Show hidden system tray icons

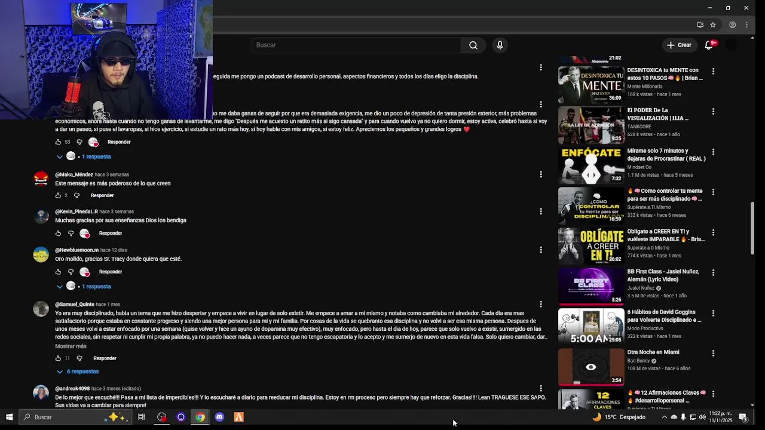pos(664,417)
